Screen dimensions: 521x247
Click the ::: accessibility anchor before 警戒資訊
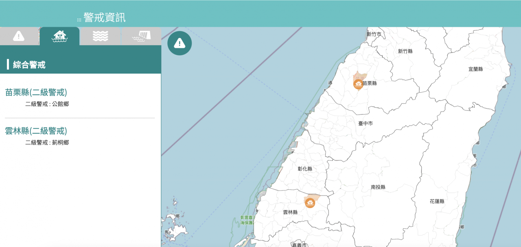click(79, 19)
